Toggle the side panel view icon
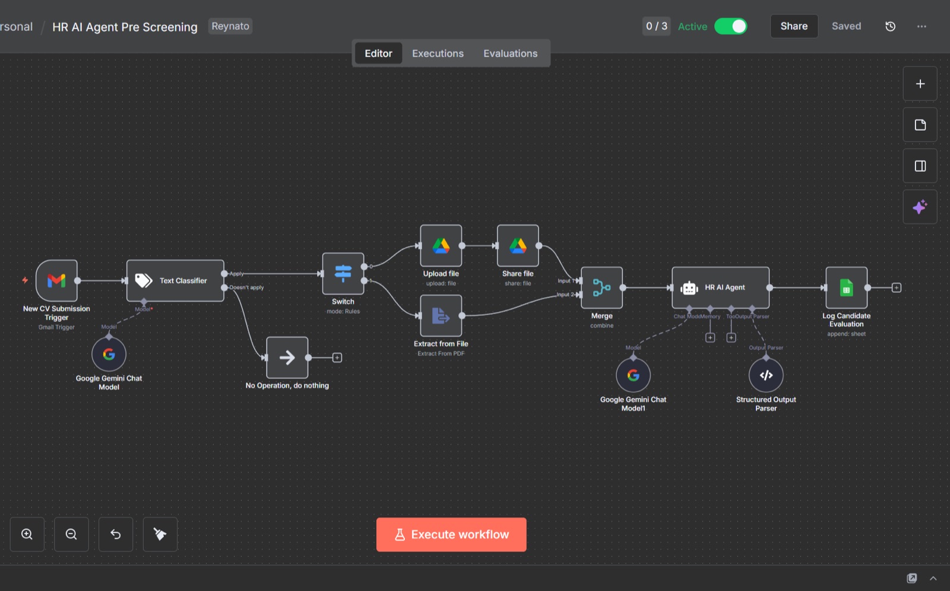Screen dimensions: 950x591 pyautogui.click(x=920, y=166)
